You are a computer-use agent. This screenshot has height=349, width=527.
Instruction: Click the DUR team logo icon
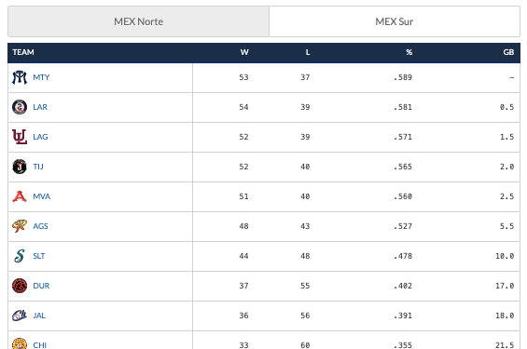tap(20, 286)
